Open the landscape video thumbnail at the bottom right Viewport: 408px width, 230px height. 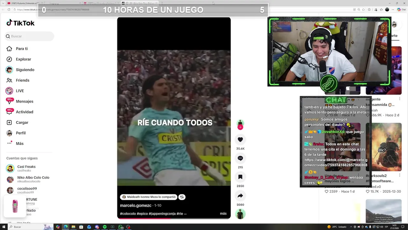pyautogui.click(x=383, y=211)
